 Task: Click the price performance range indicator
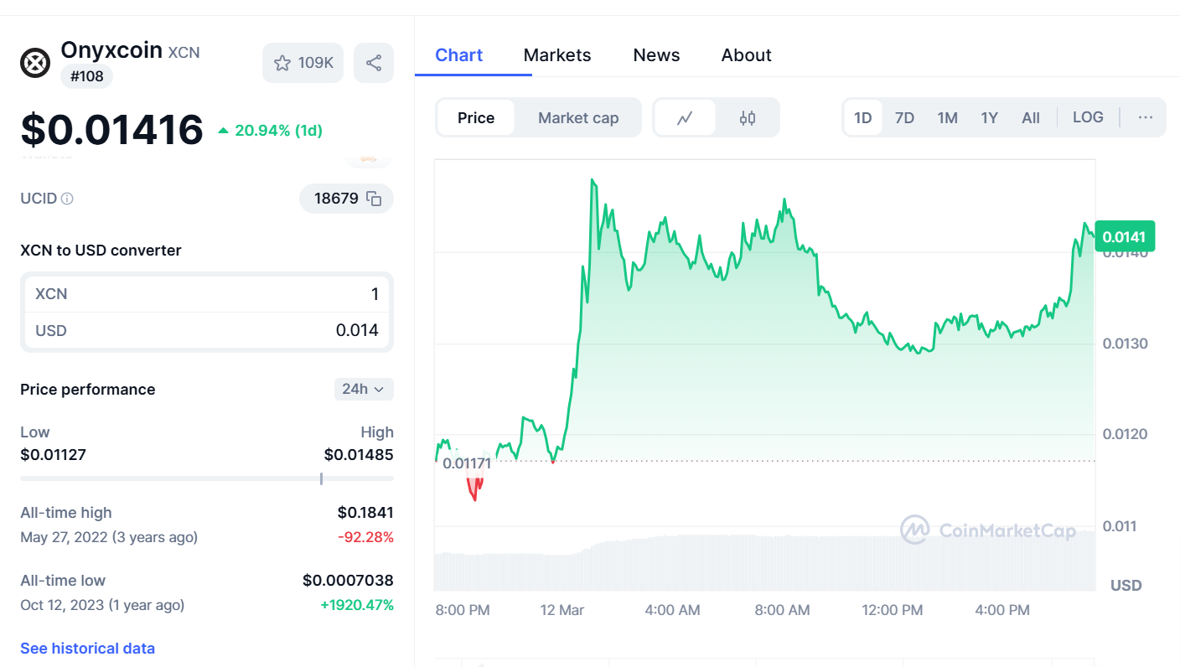click(x=322, y=478)
